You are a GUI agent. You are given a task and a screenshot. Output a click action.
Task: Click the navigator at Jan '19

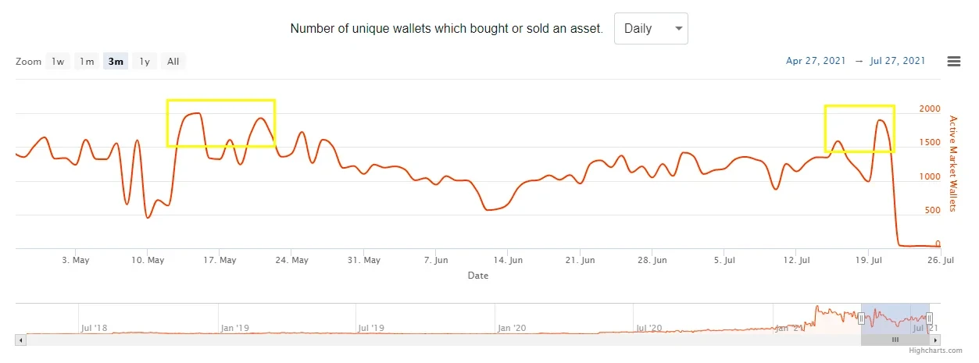point(234,328)
